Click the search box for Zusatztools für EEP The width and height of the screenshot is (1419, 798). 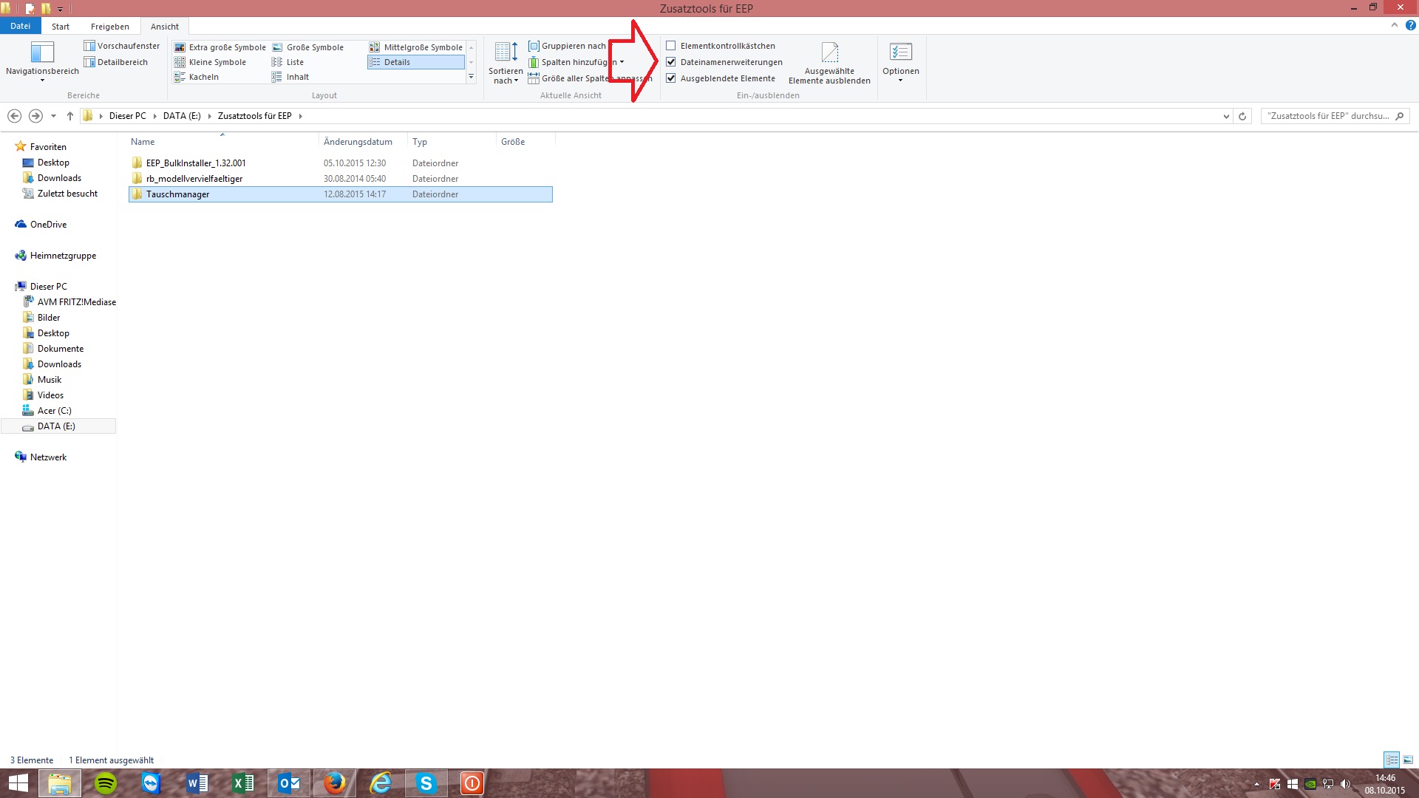(x=1328, y=116)
